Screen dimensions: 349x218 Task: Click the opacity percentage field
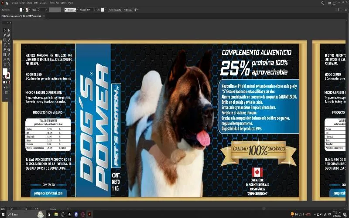[89, 10]
